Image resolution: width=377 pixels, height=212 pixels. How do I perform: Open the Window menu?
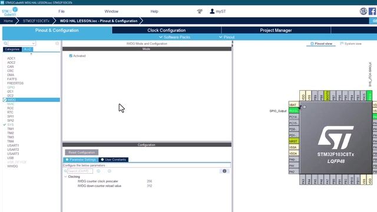coord(111,11)
